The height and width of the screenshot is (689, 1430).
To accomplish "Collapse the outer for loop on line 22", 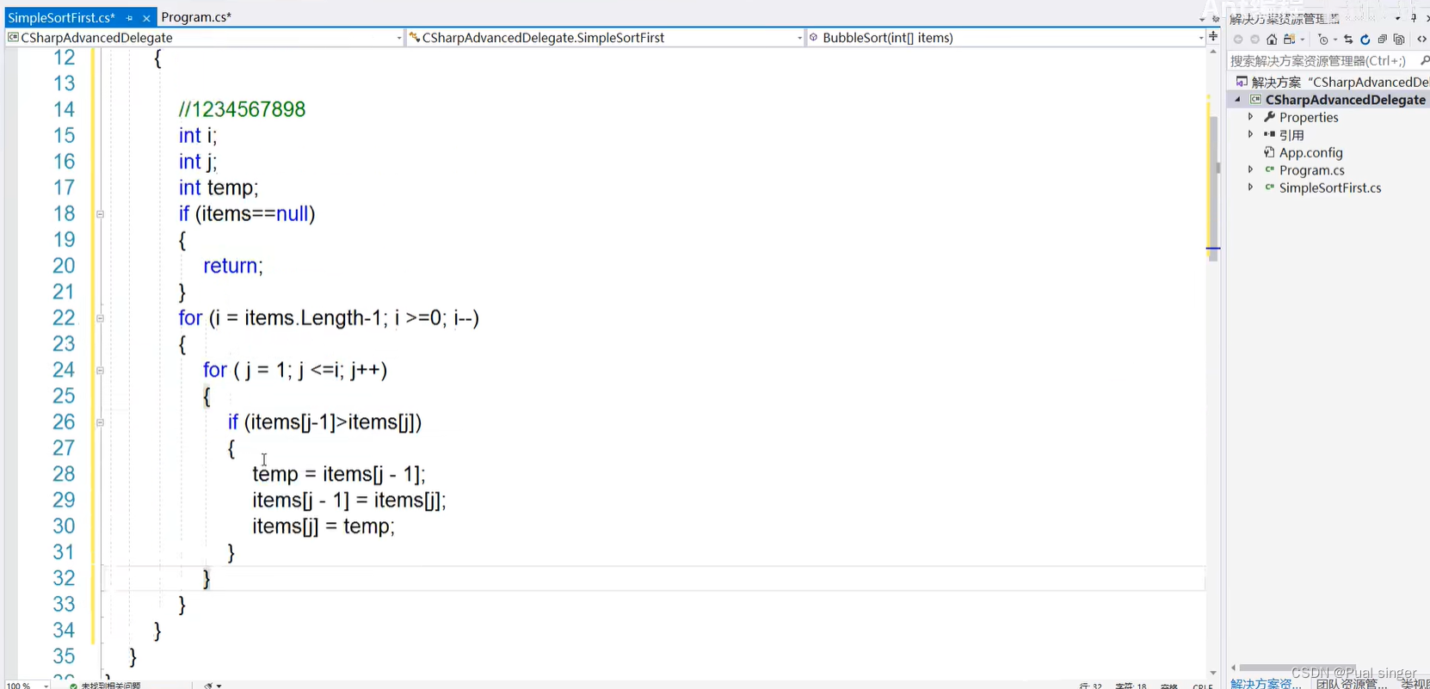I will coord(101,318).
